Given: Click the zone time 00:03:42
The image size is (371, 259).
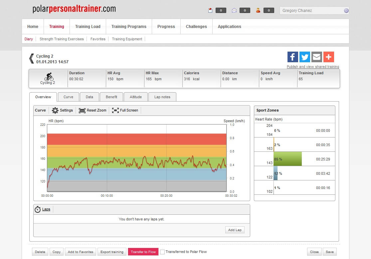Looking at the screenshot, I should point(323,173).
